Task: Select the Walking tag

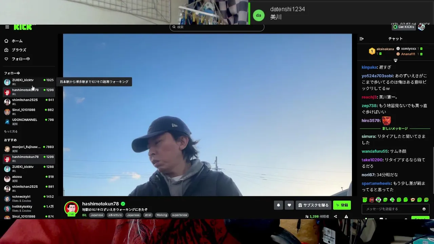Action: tap(162, 215)
